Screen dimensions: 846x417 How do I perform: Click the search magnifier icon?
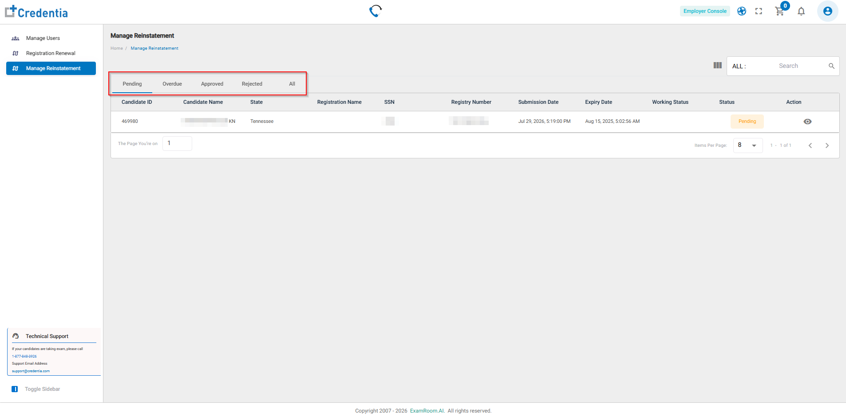coord(831,66)
